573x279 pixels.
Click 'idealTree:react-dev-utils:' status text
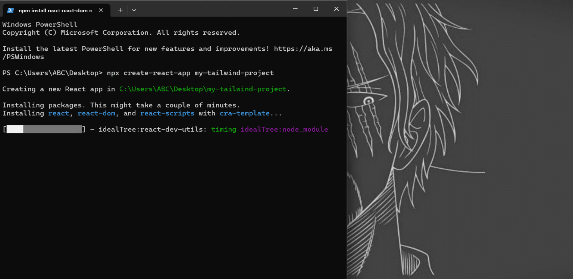click(x=153, y=129)
